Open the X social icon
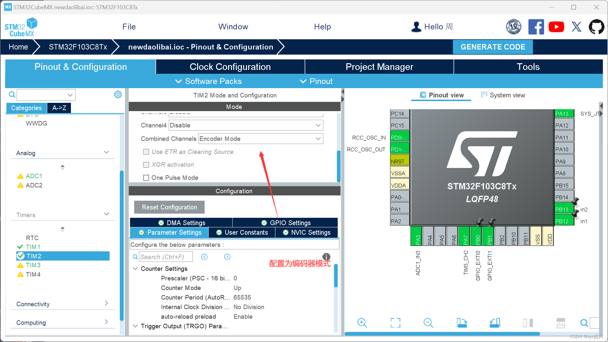This screenshot has width=608, height=342. tap(576, 27)
